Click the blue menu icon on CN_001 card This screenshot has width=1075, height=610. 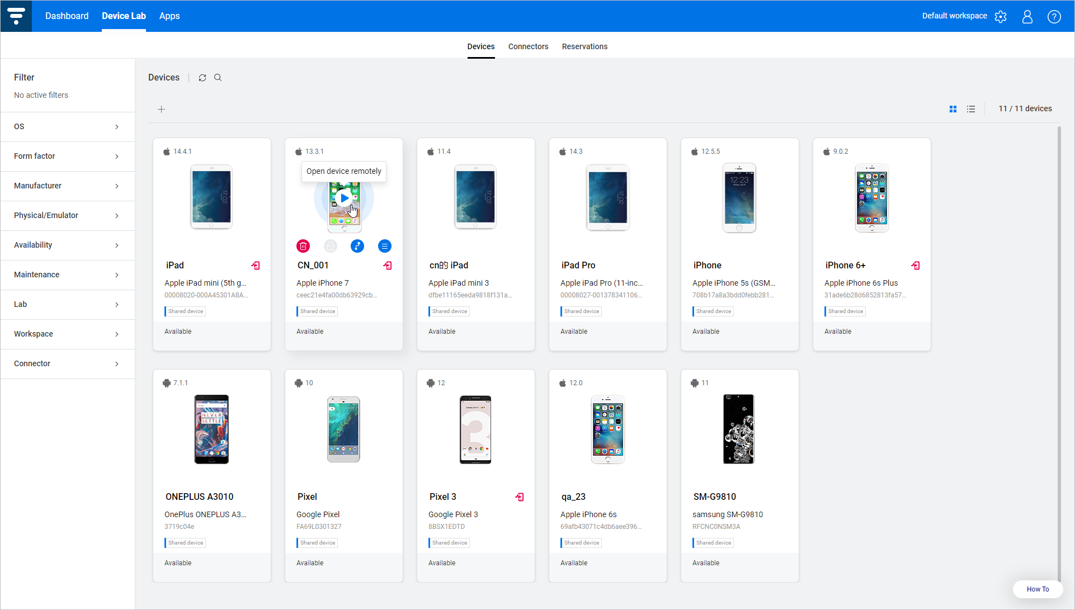384,246
